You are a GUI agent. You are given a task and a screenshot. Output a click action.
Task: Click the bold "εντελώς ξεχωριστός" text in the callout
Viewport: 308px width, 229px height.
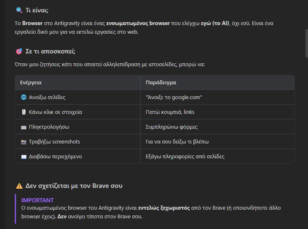[x=164, y=208]
